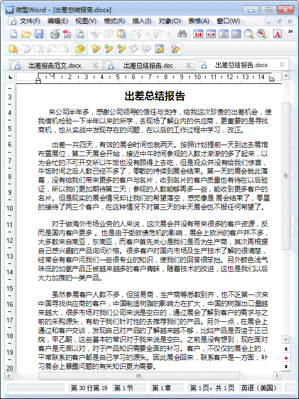The width and height of the screenshot is (299, 399).
Task: Click the magnifier zoom icon
Action: tap(249, 34)
